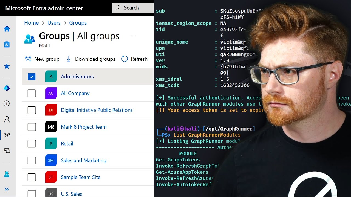The width and height of the screenshot is (351, 197).
Task: Check the All Company group checkbox
Action: (32, 93)
